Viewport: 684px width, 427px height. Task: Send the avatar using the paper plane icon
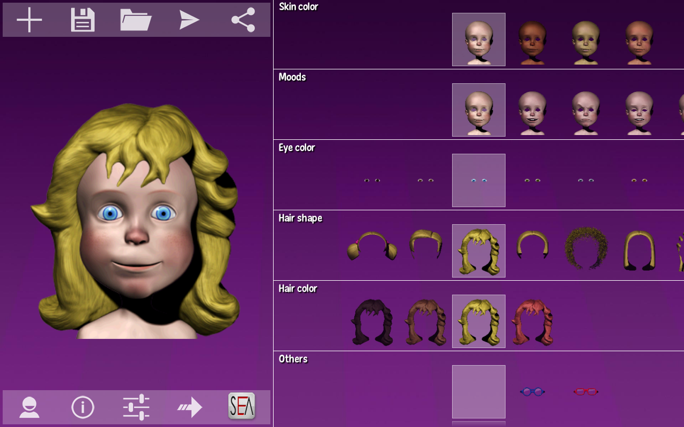(x=189, y=20)
